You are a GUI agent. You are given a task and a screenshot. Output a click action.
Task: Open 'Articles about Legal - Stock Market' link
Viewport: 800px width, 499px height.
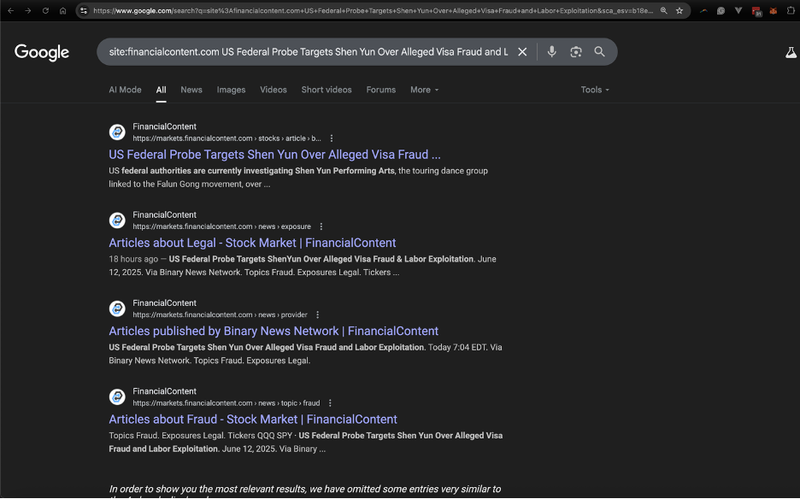pos(252,243)
